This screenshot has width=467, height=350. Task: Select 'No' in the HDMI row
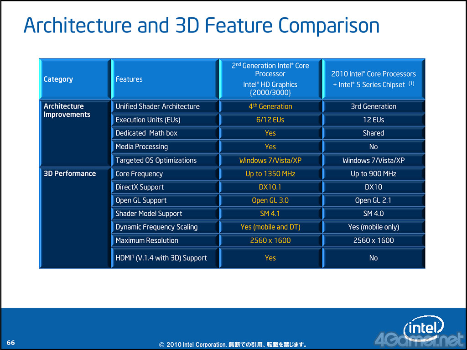[x=374, y=258]
